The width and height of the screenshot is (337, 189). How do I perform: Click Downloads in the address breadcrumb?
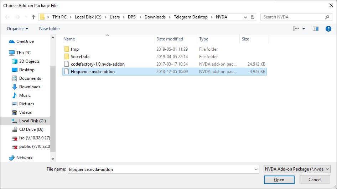155,17
